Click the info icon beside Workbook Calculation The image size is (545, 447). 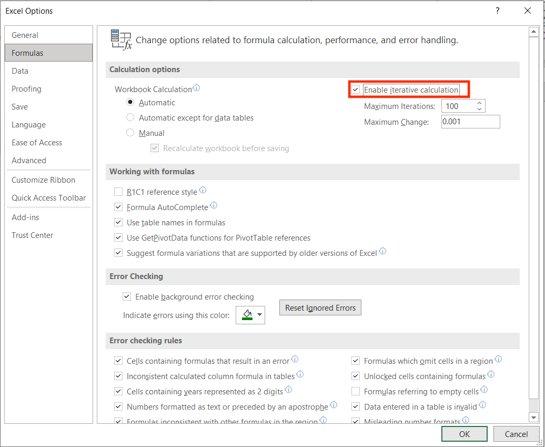coord(196,88)
